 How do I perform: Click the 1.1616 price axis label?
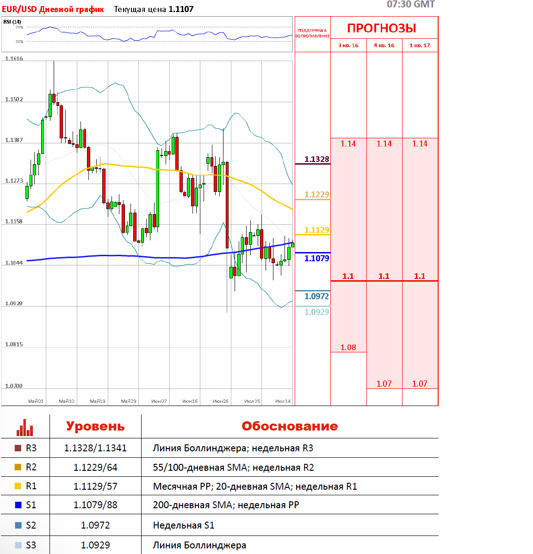14,58
